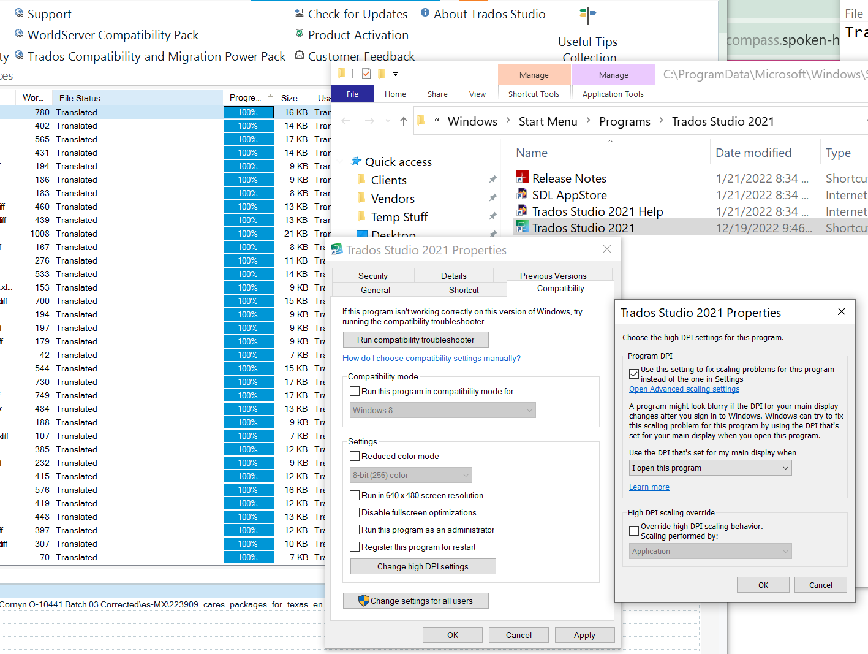Screen dimensions: 868x654
Task: Click Release Notes file icon
Action: (x=523, y=177)
